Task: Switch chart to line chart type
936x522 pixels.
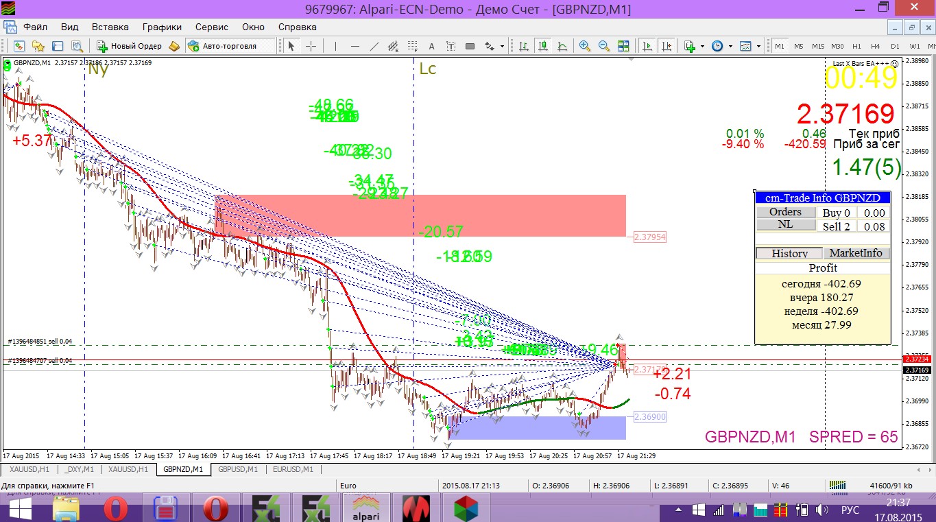Action: (562, 46)
